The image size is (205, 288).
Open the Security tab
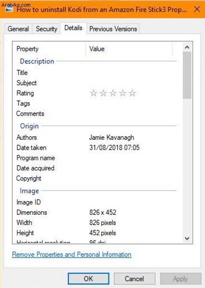point(46,29)
